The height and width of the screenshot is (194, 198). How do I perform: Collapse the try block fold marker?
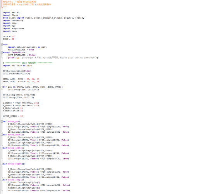(x=2, y=45)
